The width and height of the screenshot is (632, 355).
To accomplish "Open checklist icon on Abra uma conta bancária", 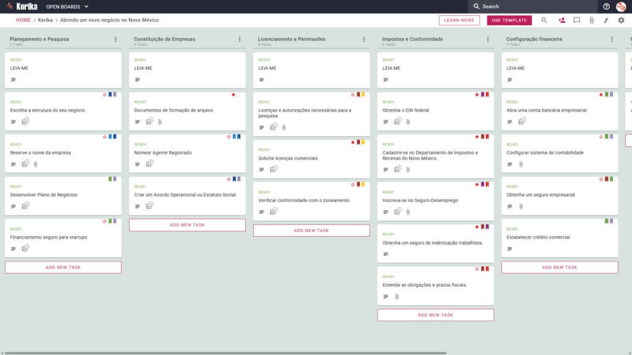I will pos(522,121).
